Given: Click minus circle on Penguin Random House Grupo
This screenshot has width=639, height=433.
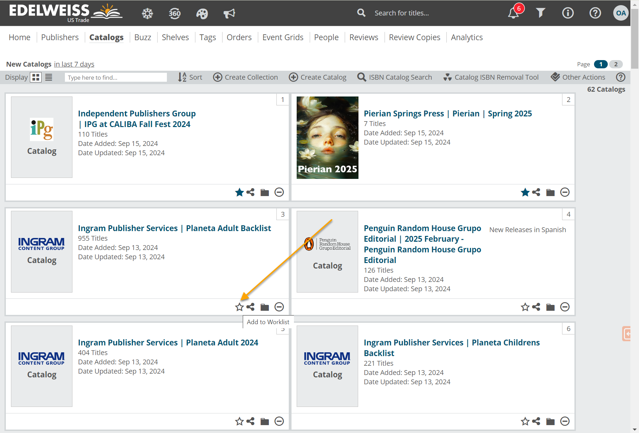Looking at the screenshot, I should 565,307.
